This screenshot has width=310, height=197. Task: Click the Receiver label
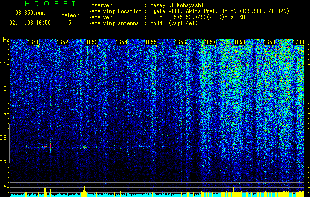(x=100, y=17)
